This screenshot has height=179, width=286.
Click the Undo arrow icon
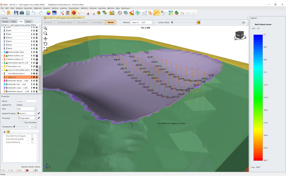[34, 13]
